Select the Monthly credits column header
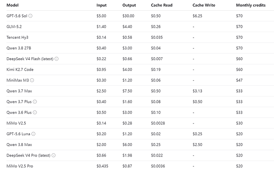Viewport: 274px width, 172px height. (x=251, y=5)
